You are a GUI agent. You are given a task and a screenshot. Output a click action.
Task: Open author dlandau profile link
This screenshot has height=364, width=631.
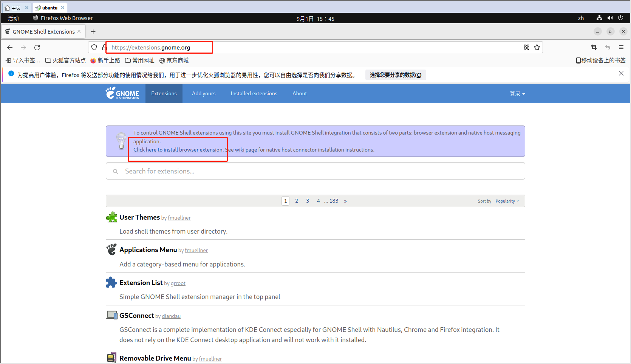coord(171,316)
